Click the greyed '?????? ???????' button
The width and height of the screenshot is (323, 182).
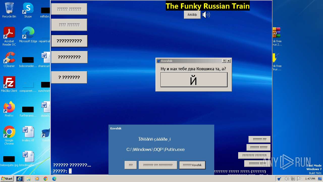coord(69,9)
